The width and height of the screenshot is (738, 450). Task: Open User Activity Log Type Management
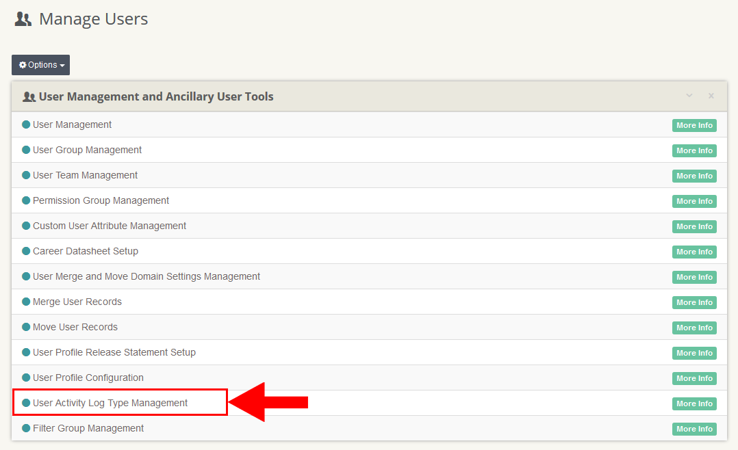click(110, 403)
